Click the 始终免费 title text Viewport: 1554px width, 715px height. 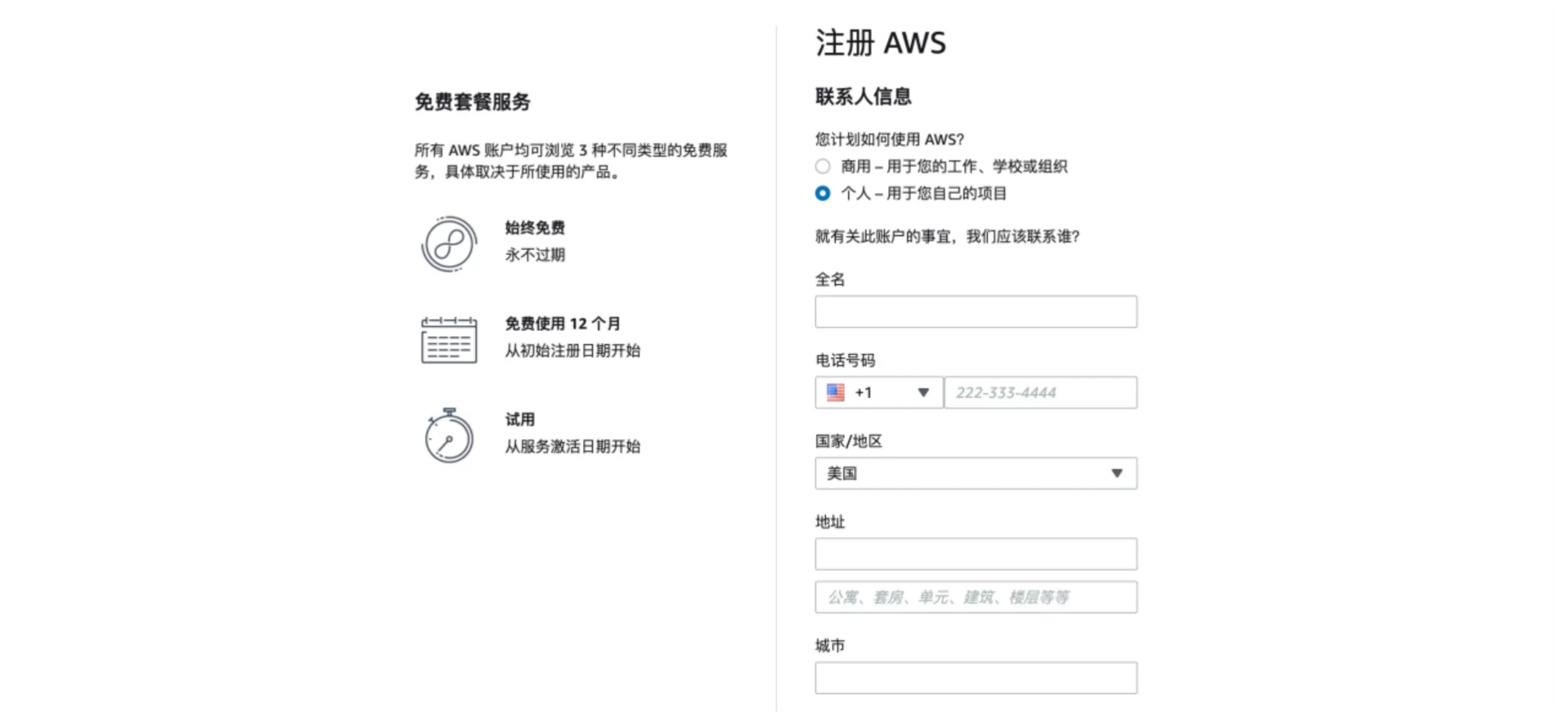point(535,228)
